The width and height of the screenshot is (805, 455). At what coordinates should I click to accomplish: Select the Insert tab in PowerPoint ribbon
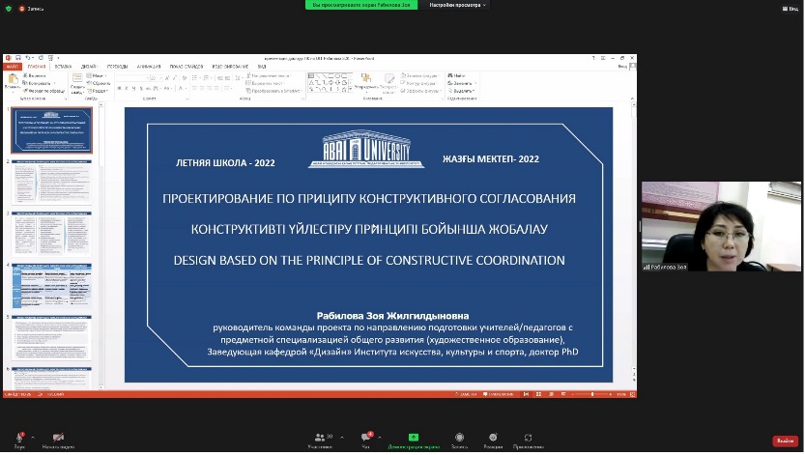click(62, 67)
